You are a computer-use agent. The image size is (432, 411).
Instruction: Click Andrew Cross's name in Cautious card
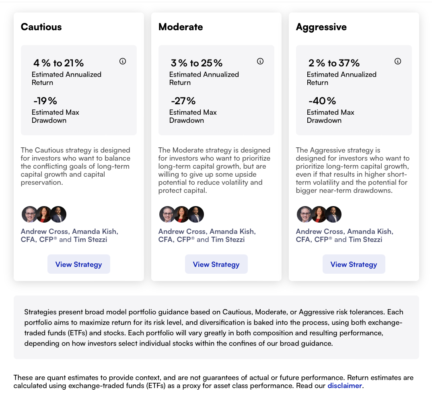pyautogui.click(x=44, y=231)
